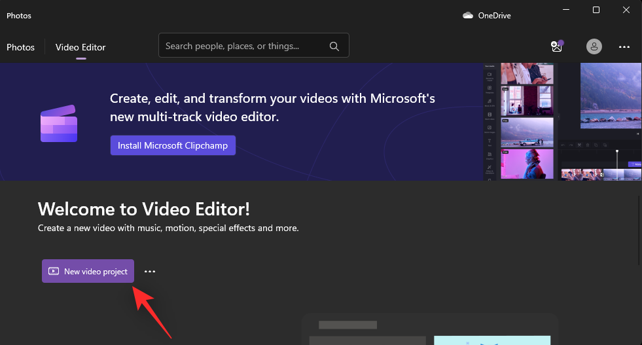Click the OneDrive label
This screenshot has width=642, height=345.
tap(495, 16)
